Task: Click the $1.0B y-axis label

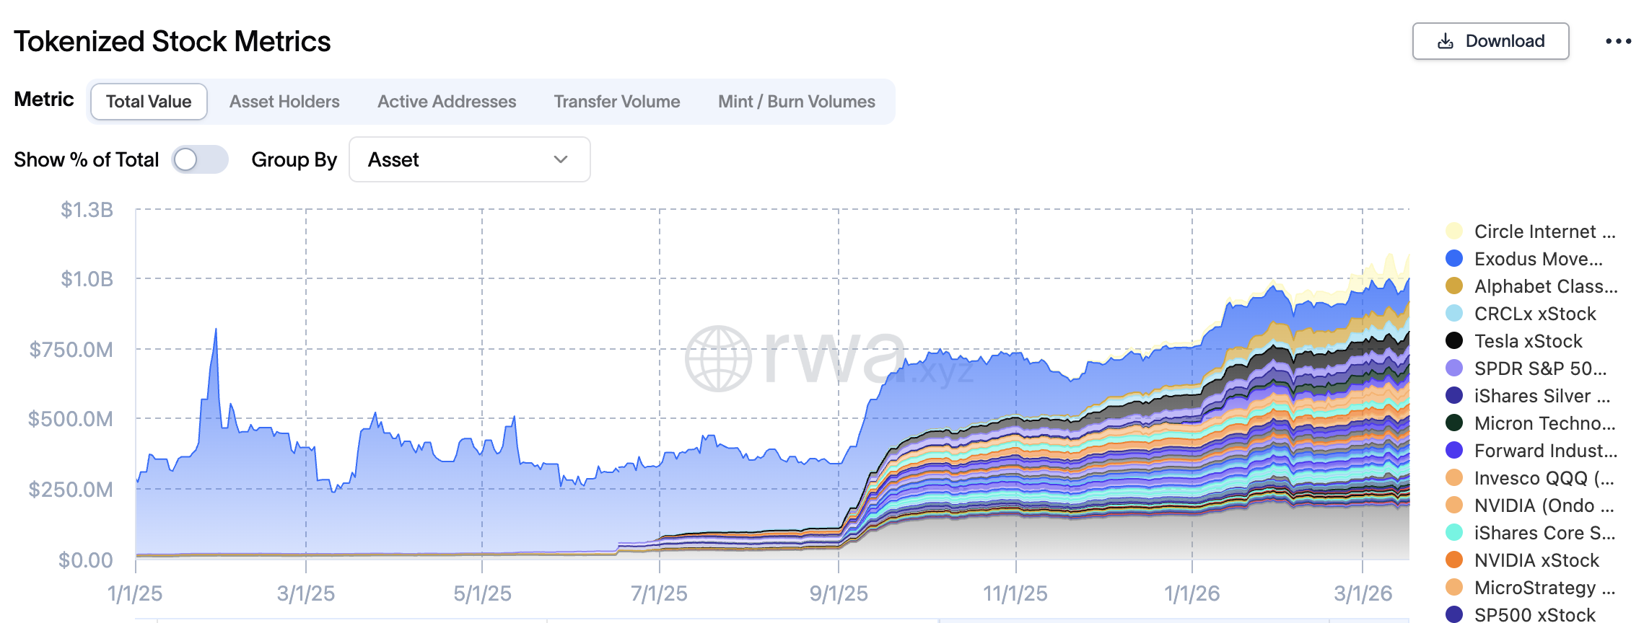Action: pyautogui.click(x=87, y=279)
